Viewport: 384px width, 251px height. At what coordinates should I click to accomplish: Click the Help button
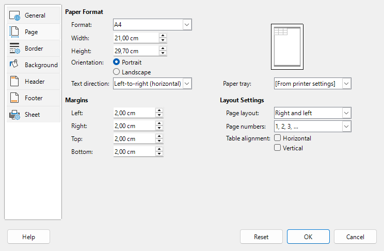click(x=29, y=237)
